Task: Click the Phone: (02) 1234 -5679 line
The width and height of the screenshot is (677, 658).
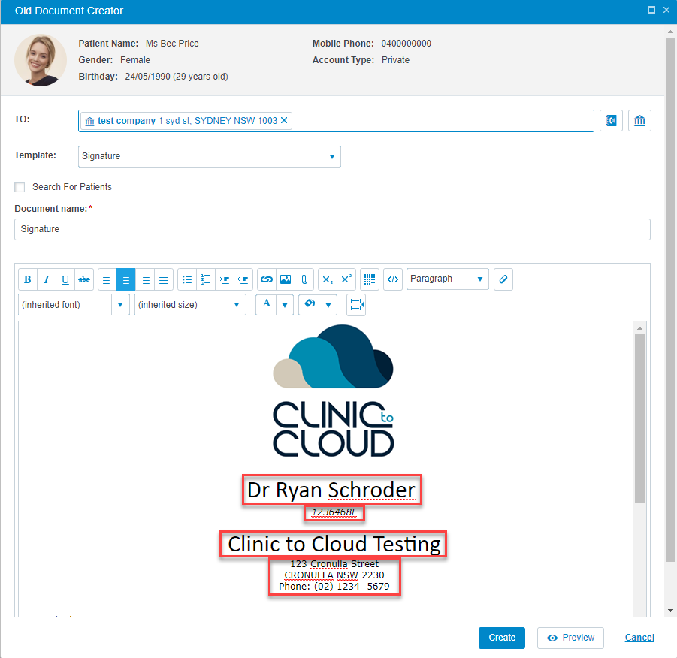Action: [x=334, y=587]
